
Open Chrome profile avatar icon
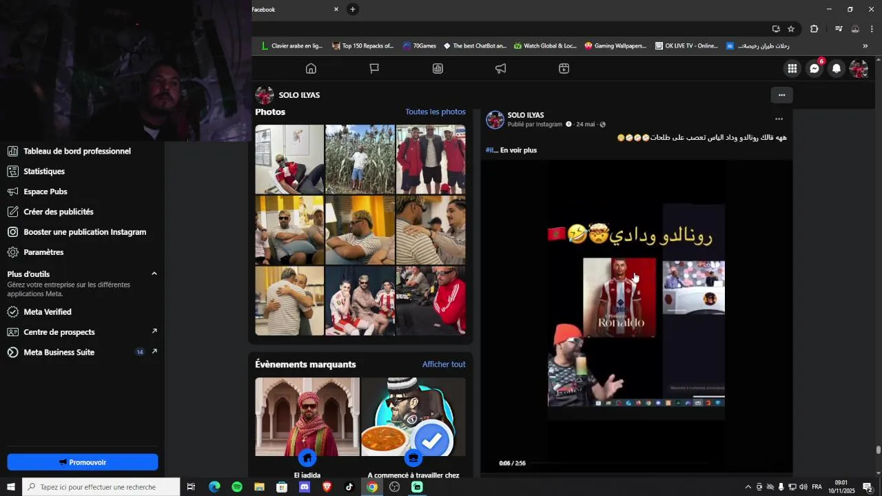[x=855, y=29]
